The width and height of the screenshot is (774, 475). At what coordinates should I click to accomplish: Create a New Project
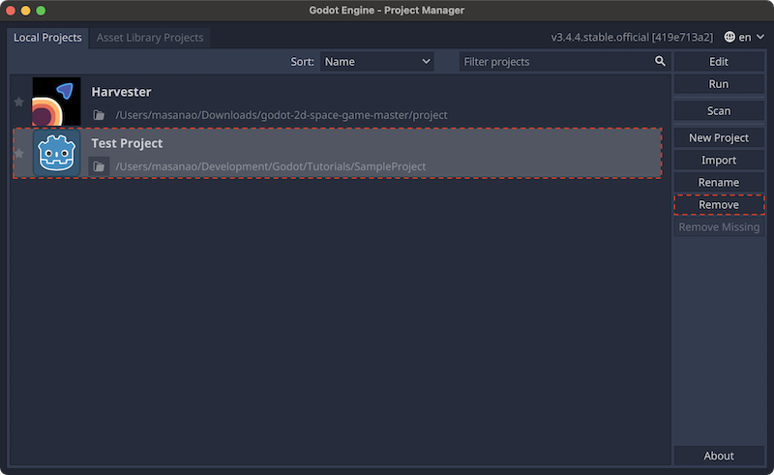tap(719, 137)
